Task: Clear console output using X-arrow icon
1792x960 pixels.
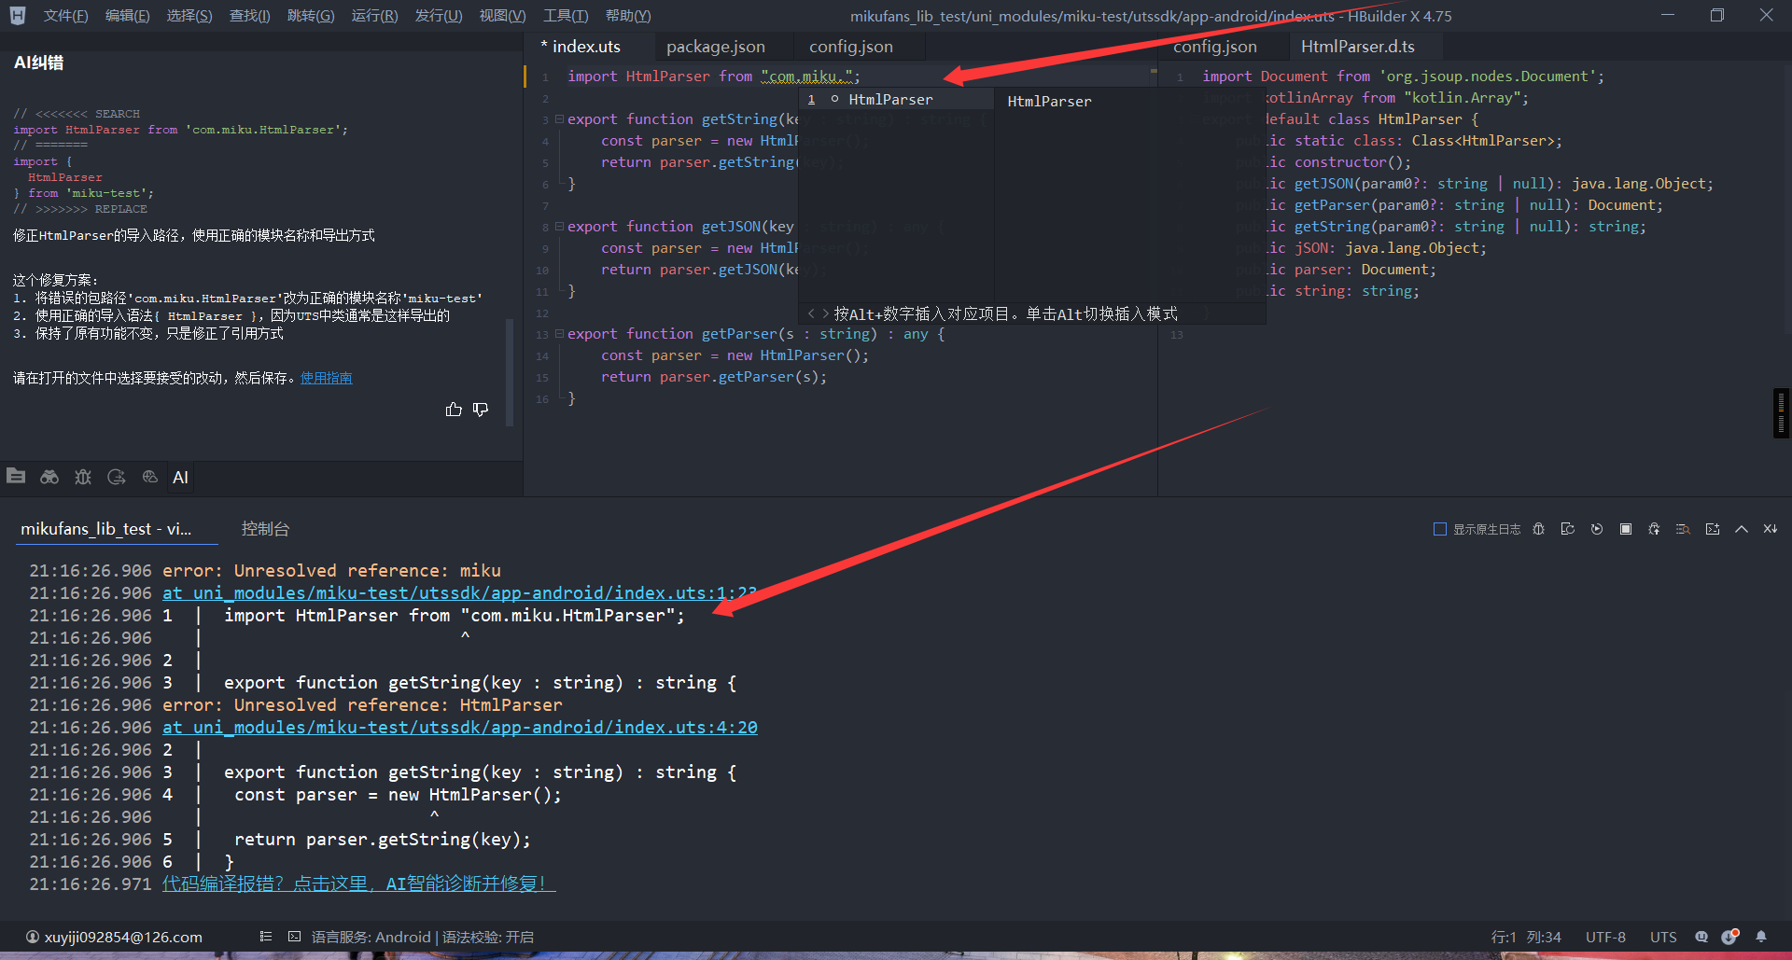Action: [x=1771, y=529]
